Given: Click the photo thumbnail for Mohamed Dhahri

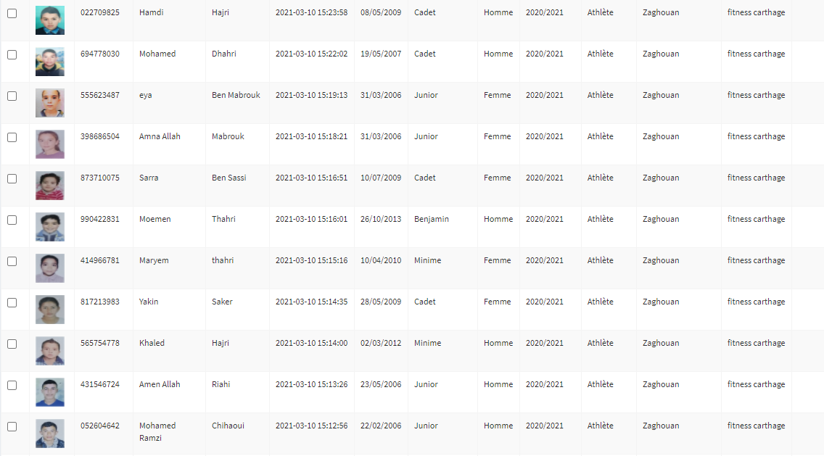Looking at the screenshot, I should click(50, 62).
